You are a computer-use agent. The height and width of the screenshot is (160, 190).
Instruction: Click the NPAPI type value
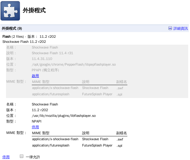(x=37, y=121)
